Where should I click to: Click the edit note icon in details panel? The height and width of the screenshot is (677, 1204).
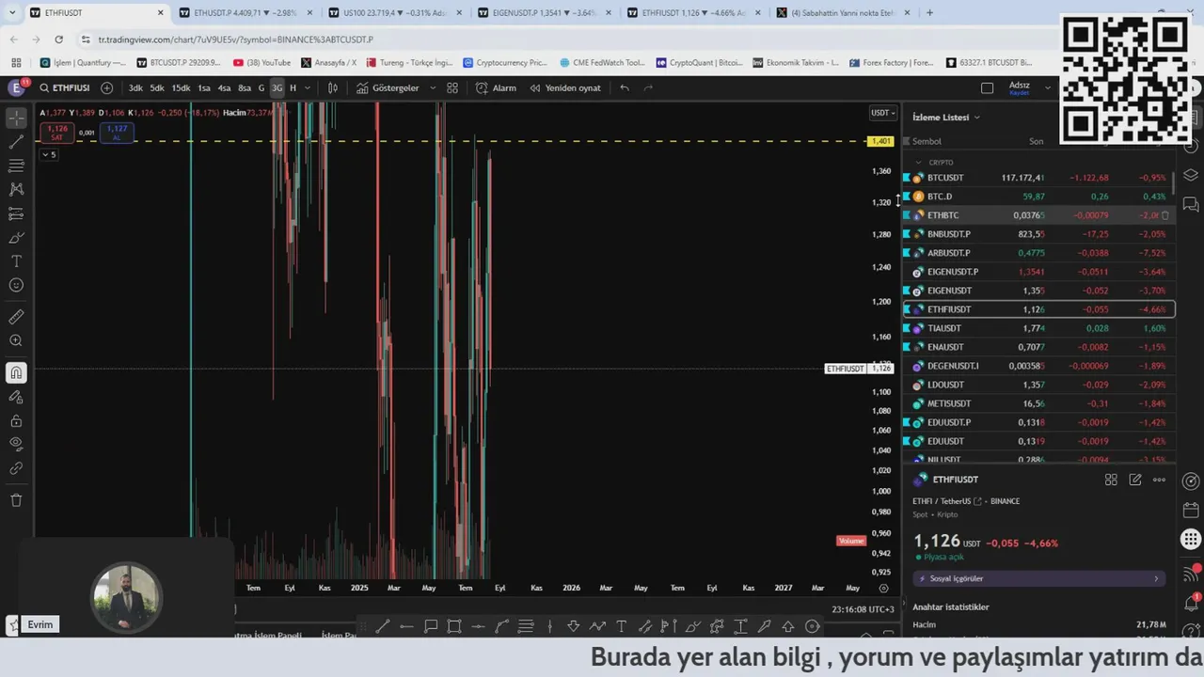(x=1135, y=480)
